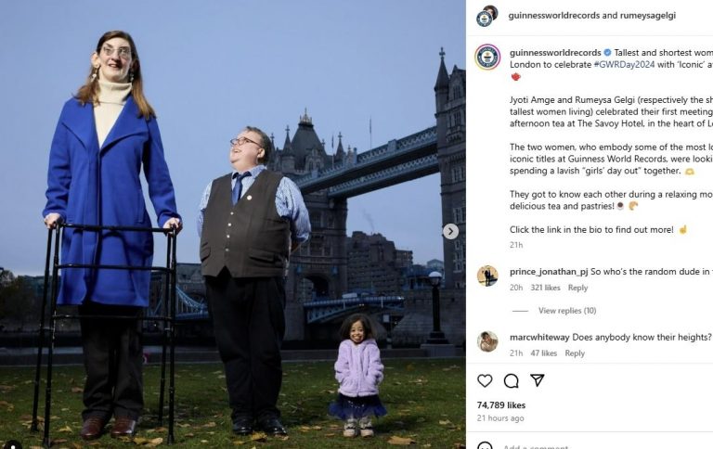Reply to marcwhiteway's comment
This screenshot has height=449, width=713.
(575, 353)
